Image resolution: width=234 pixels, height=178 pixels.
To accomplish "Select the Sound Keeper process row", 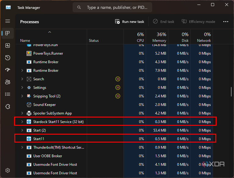I will coord(114,105).
